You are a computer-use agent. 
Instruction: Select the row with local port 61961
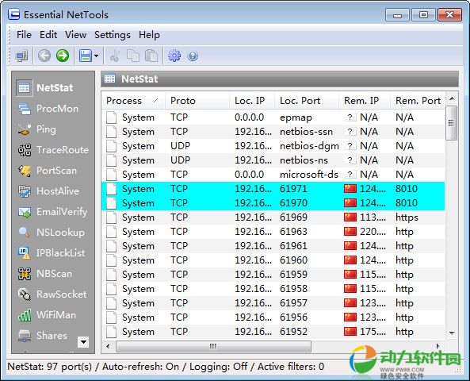click(273, 246)
